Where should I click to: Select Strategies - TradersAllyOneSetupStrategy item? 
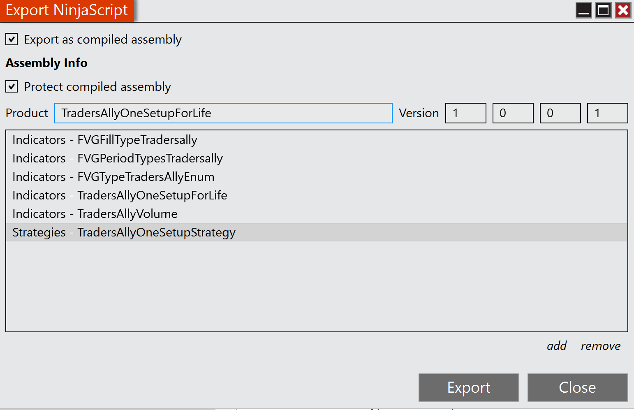124,232
